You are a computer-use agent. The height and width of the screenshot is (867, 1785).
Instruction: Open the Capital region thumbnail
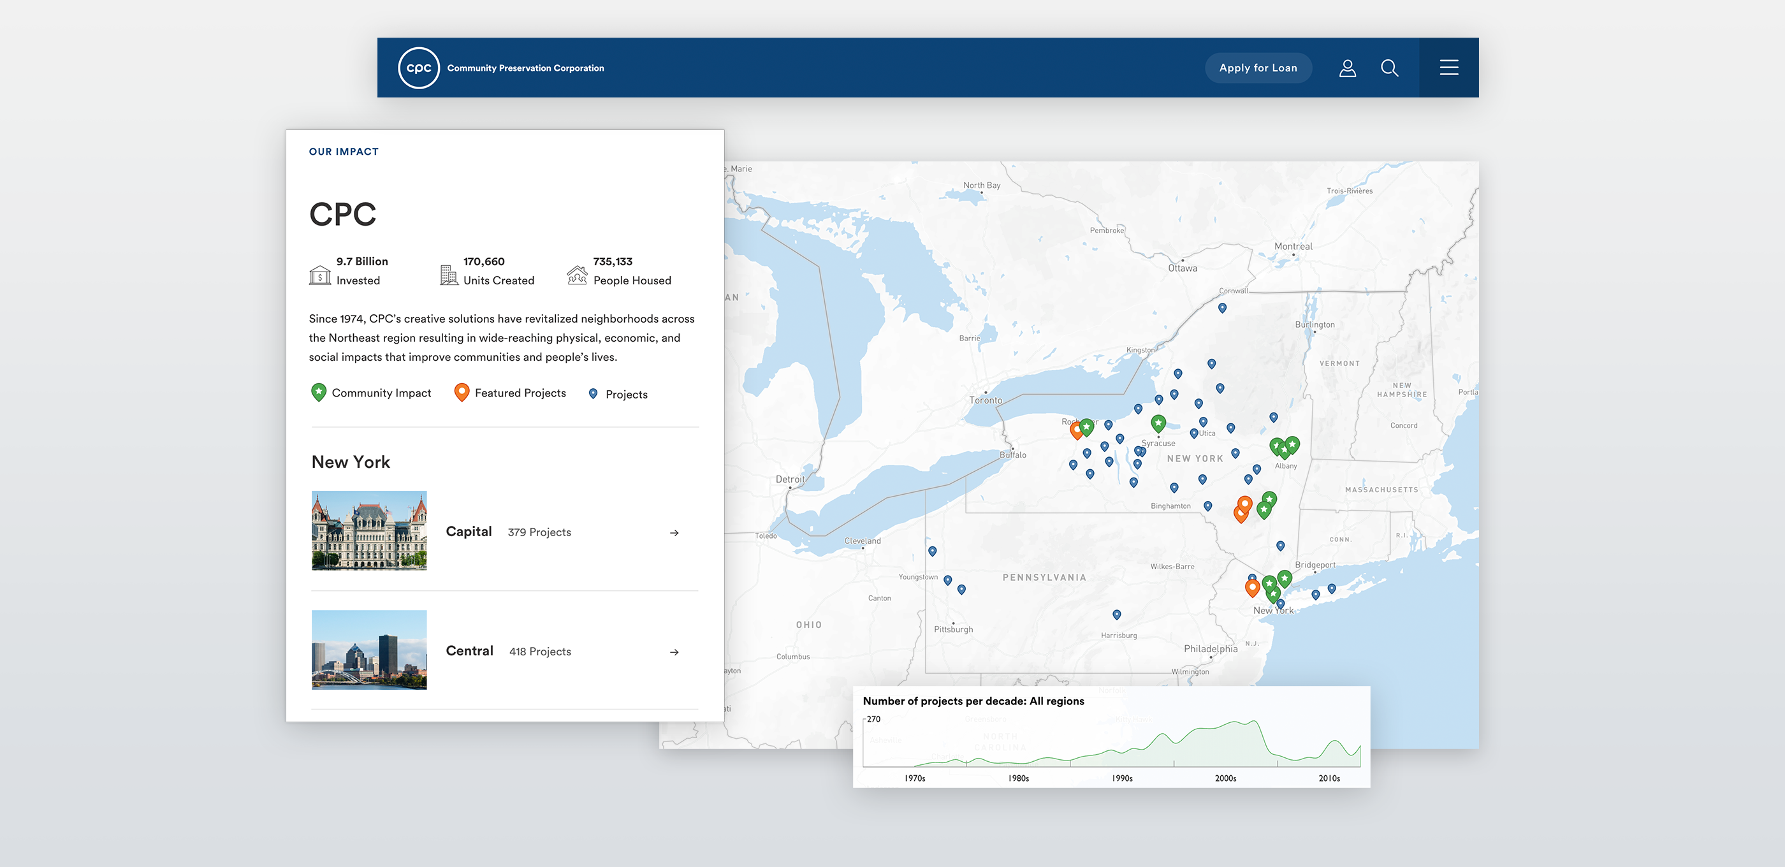coord(369,531)
